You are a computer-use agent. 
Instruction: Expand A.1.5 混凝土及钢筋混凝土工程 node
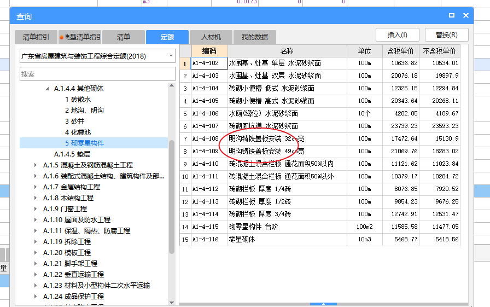click(x=36, y=165)
